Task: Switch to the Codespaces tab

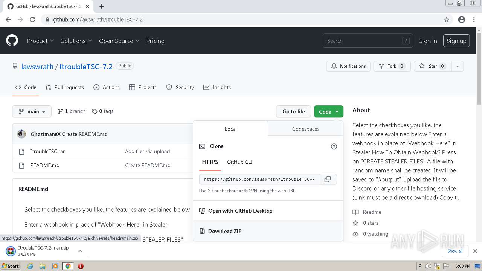Action: (305, 129)
